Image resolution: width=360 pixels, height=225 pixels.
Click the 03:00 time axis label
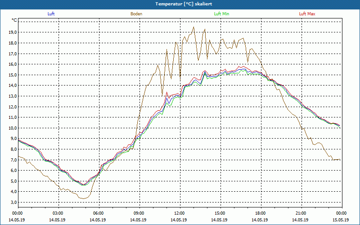pos(58,213)
